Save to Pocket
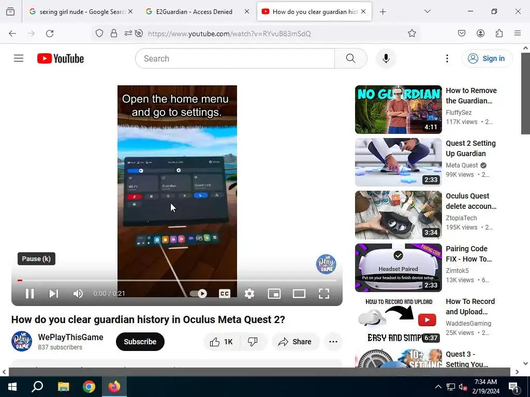Image resolution: width=530 pixels, height=397 pixels. (x=461, y=33)
